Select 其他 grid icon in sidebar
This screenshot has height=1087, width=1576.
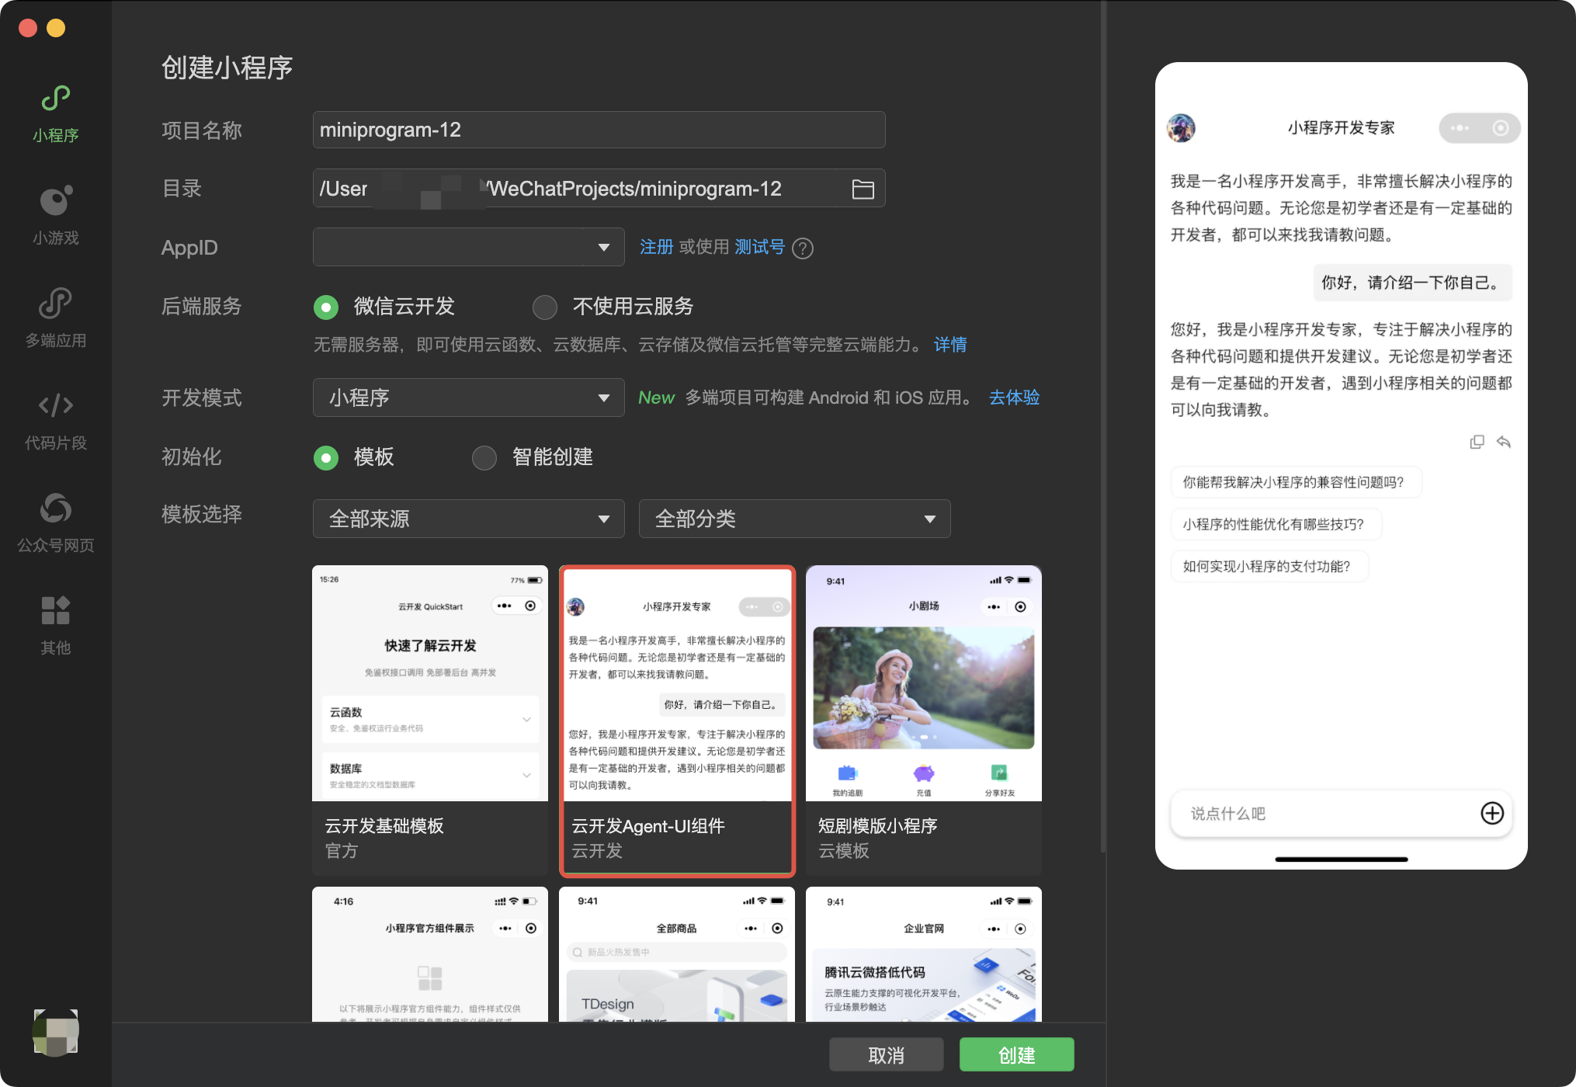click(55, 611)
